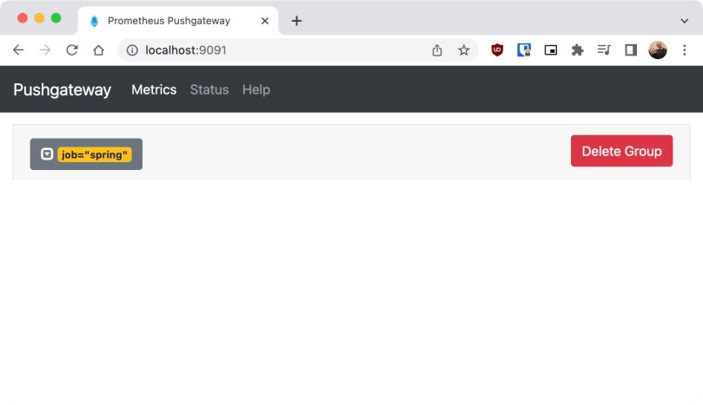
Task: Share this page via share icon
Action: [x=437, y=50]
